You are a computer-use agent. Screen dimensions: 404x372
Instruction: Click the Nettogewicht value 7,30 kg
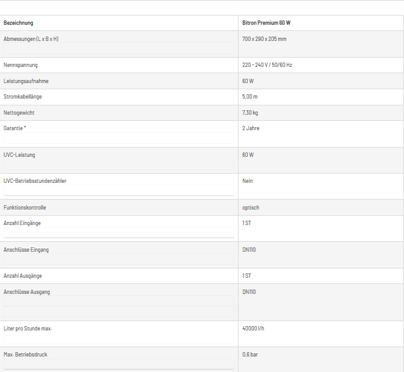[250, 113]
